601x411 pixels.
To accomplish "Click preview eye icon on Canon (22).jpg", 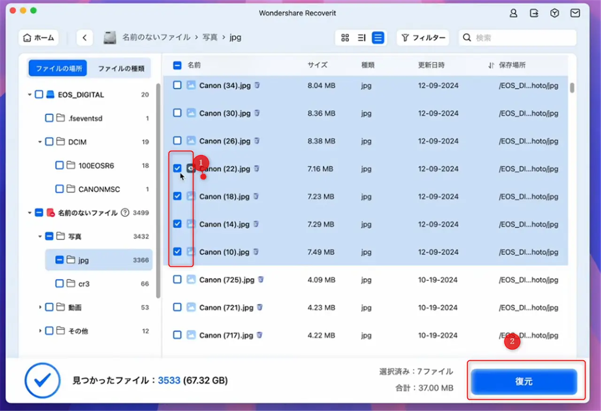I will 191,168.
